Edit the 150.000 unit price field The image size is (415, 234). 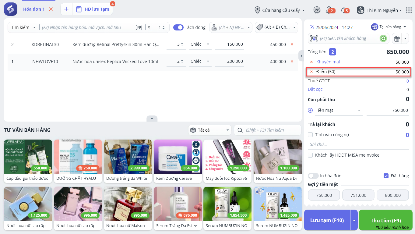click(230, 44)
